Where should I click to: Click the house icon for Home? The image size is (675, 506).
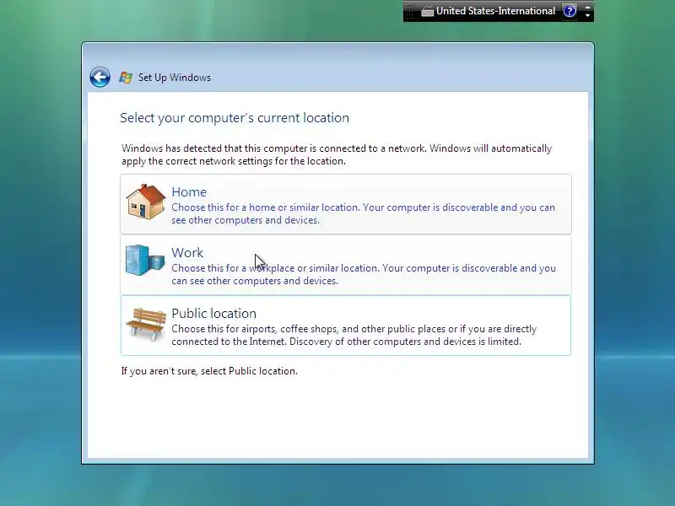tap(146, 202)
